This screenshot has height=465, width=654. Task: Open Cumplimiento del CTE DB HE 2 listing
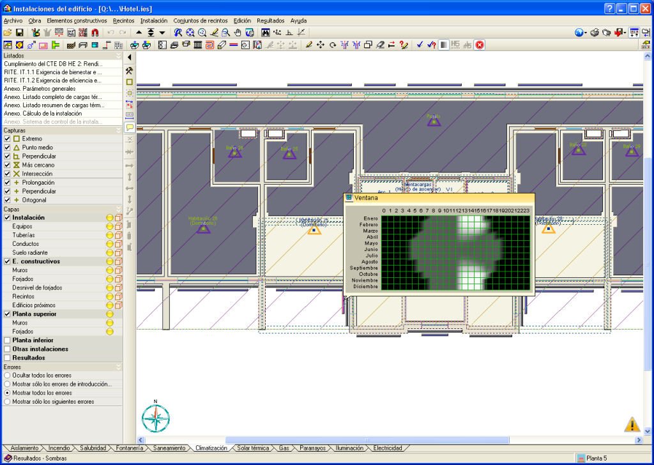pyautogui.click(x=62, y=64)
